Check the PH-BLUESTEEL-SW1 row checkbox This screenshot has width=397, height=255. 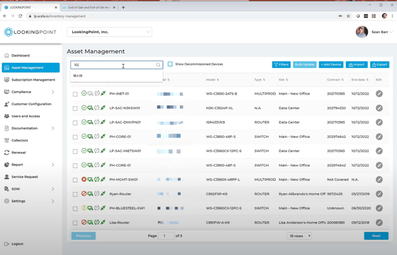(75, 209)
